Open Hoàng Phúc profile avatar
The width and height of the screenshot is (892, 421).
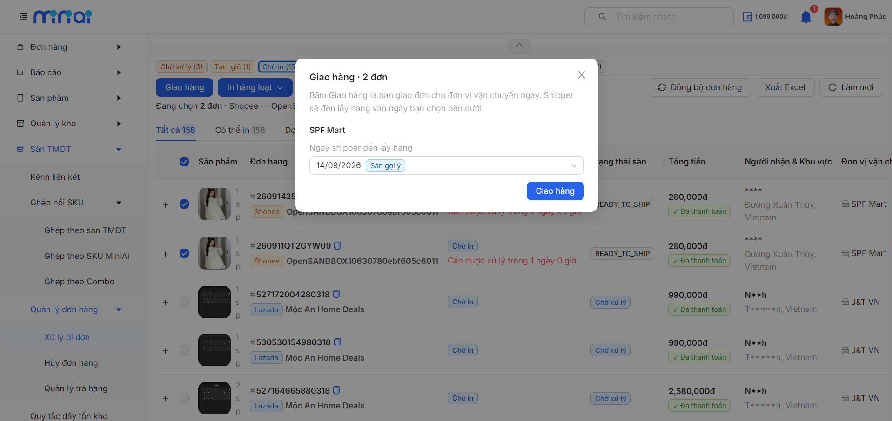click(x=833, y=17)
